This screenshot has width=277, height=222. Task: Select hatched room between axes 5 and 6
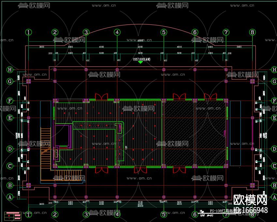179,133
